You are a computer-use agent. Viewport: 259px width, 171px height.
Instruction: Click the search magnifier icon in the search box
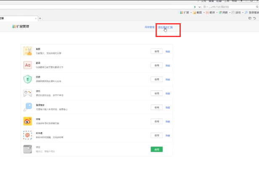pos(257,7)
